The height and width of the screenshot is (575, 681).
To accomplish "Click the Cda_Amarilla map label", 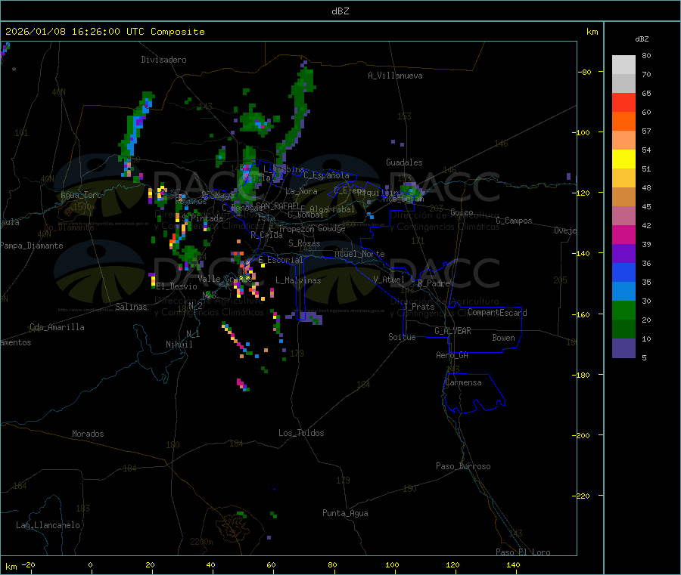I will click(x=57, y=327).
